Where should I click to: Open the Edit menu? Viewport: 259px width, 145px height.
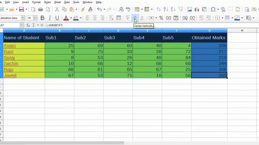pos(7,2)
